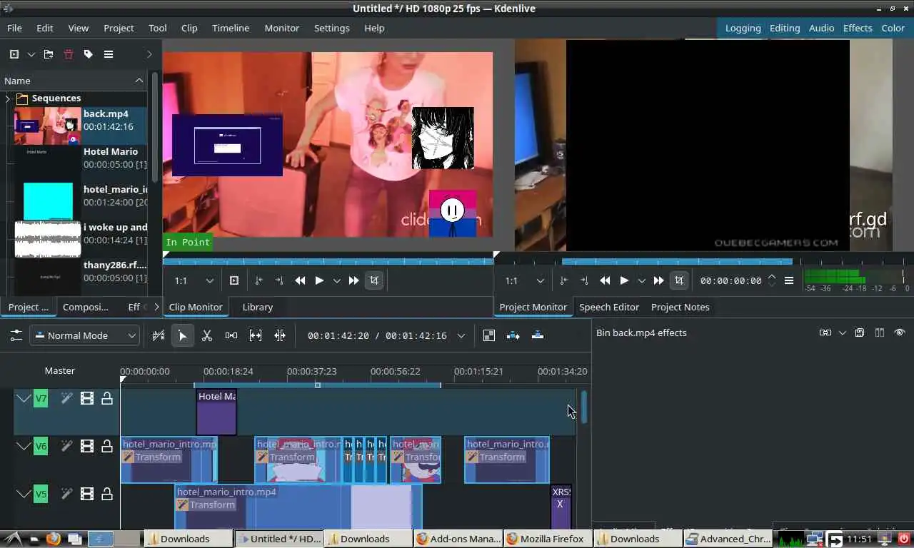
Task: Toggle lock on track V7
Action: 107,398
